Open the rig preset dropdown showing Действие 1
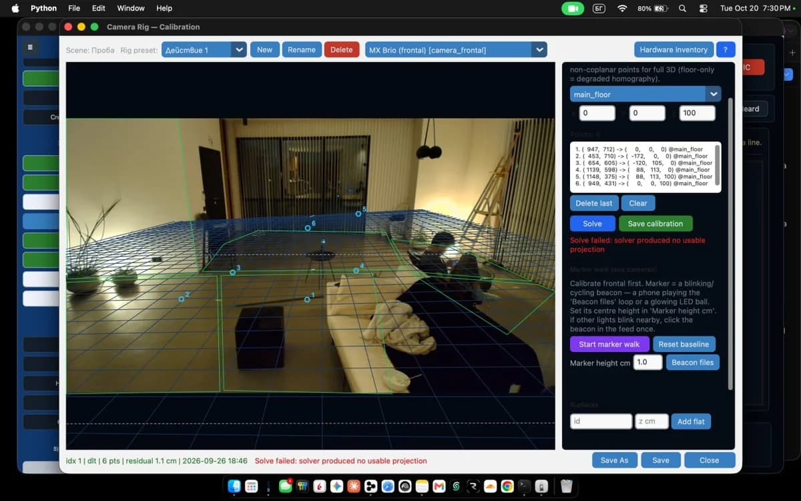 [204, 49]
